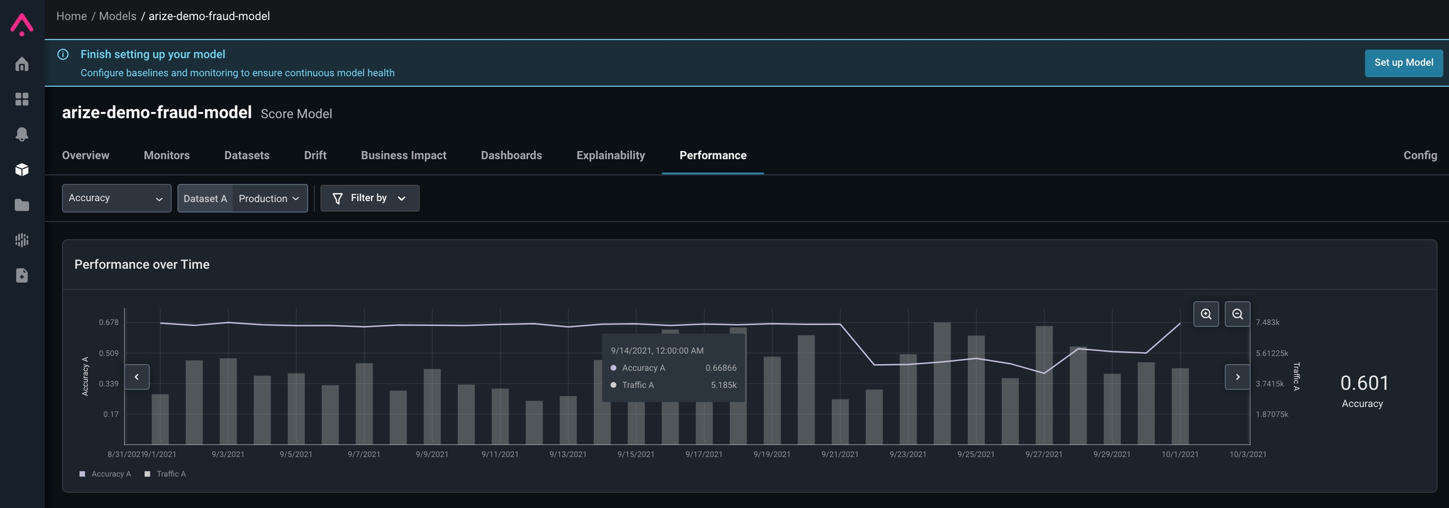Move chart time range backward with left arrow
Image resolution: width=1449 pixels, height=508 pixels.
point(136,377)
